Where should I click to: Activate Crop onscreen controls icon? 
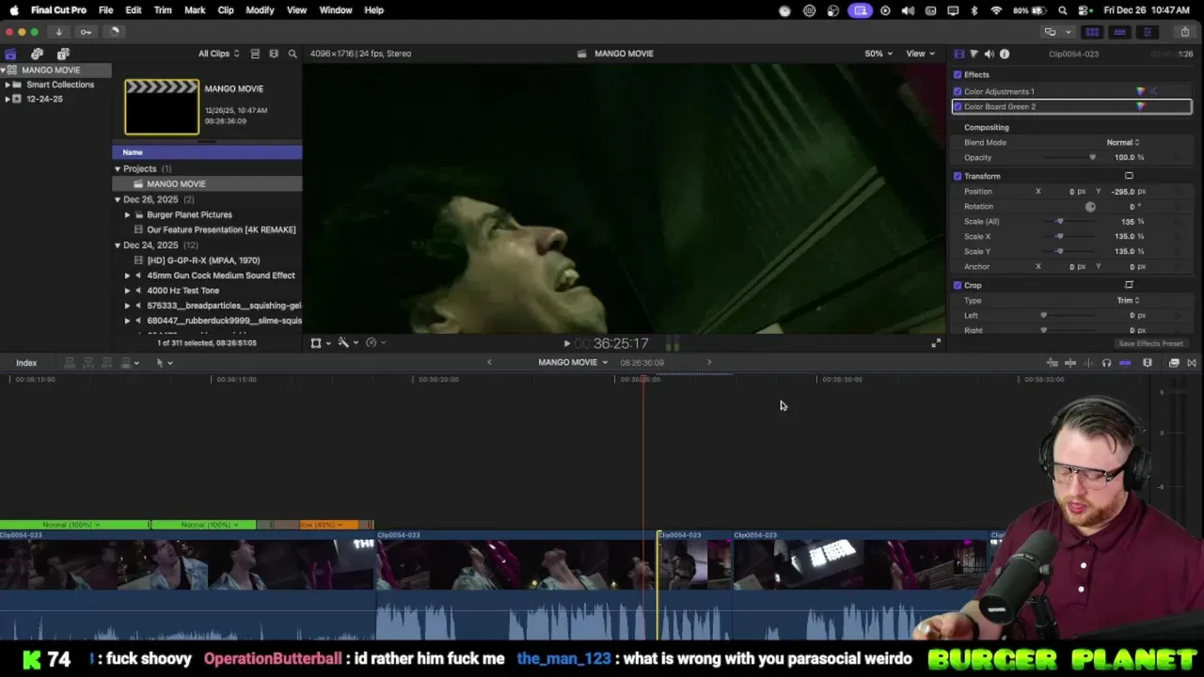pos(1129,285)
